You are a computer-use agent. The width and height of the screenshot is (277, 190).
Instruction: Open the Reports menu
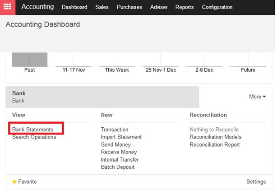tap(185, 7)
